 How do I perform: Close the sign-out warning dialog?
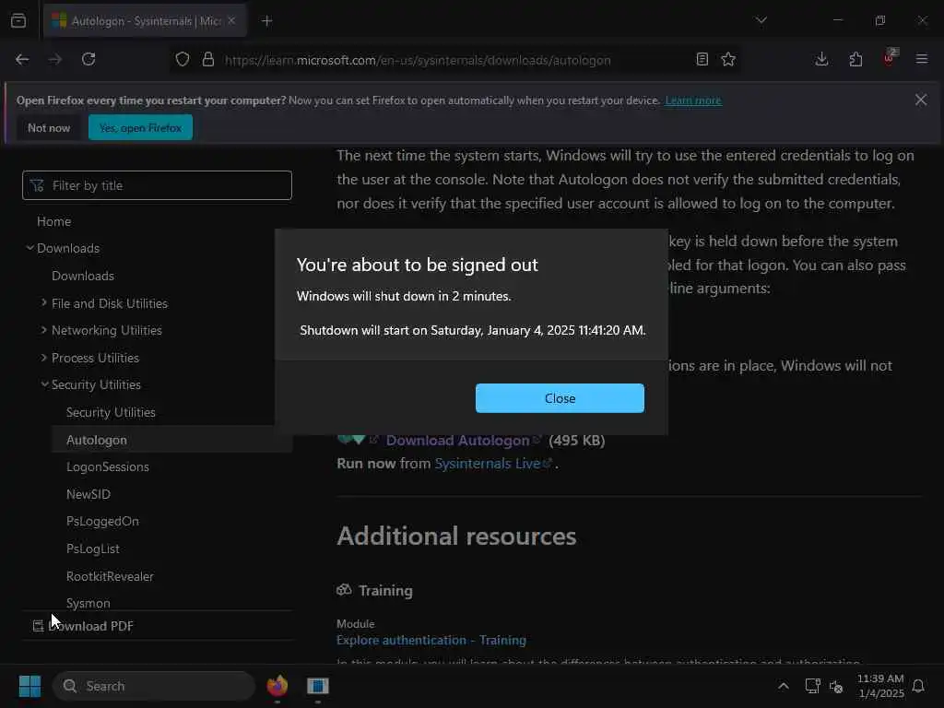(560, 398)
